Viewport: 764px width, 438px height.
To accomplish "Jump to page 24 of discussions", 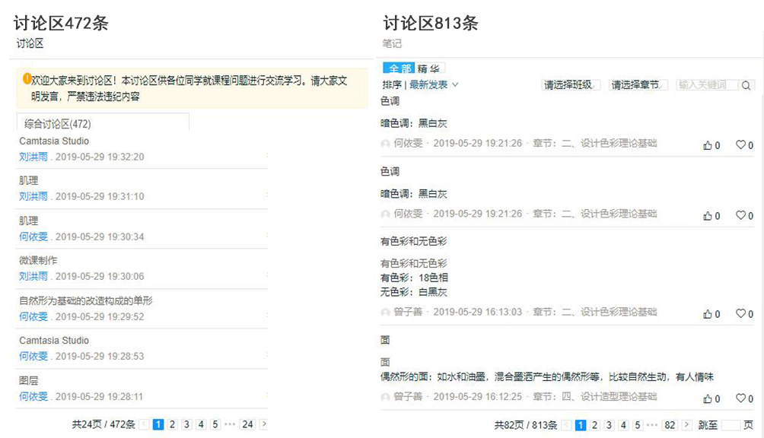I will coord(247,424).
